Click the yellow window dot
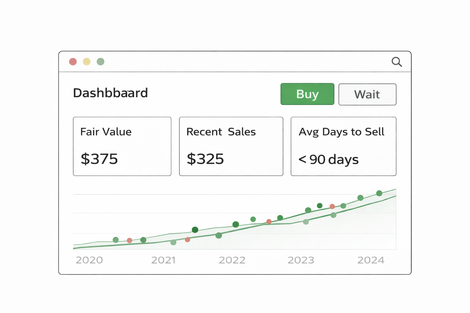 (x=87, y=62)
